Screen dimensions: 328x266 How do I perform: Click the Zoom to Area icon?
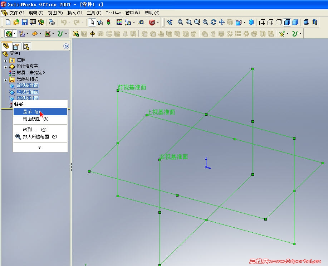(189, 22)
